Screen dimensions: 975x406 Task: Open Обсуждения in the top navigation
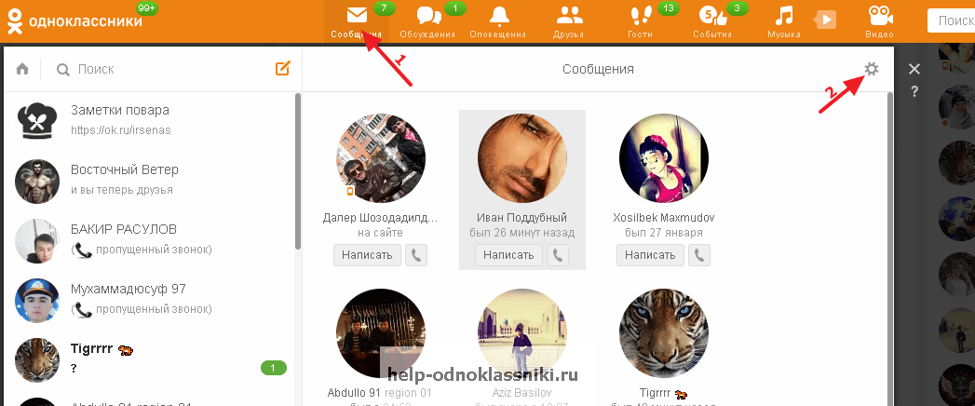coord(427,21)
